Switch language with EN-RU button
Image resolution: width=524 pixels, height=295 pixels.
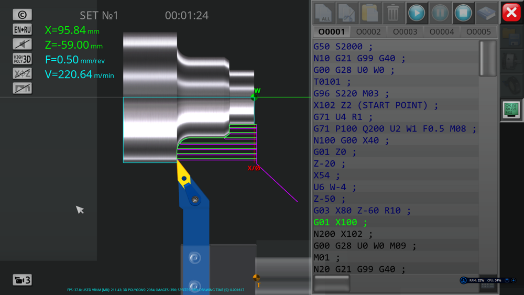pyautogui.click(x=23, y=29)
